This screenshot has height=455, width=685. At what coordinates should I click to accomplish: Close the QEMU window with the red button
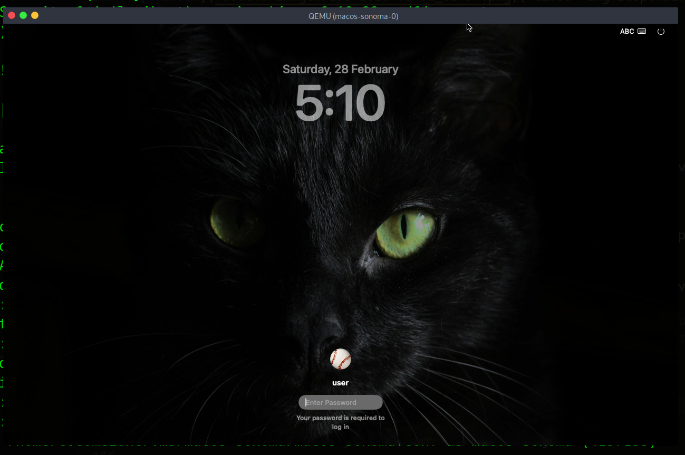click(11, 15)
